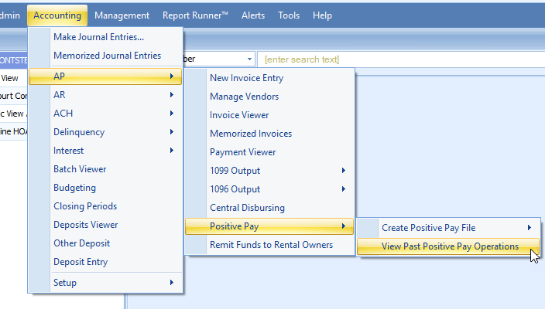Expand the Delinquency submenu
The image size is (545, 309).
105,132
